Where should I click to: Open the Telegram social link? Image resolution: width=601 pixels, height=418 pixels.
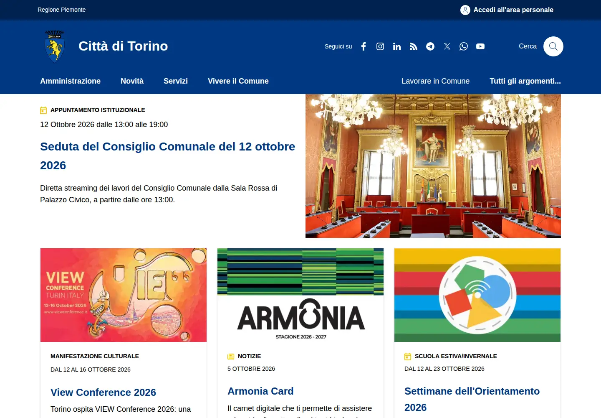point(430,46)
